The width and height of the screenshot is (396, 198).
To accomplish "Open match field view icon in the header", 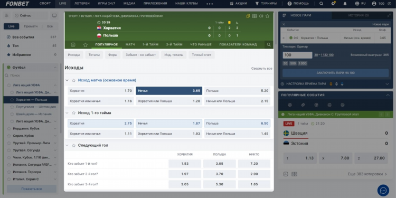I will [x=254, y=16].
